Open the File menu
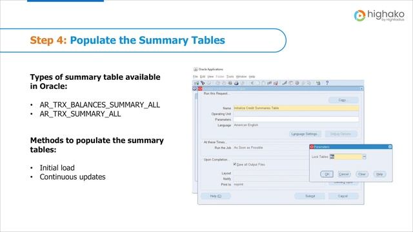Viewport: 413px width, 232px height. pos(195,77)
